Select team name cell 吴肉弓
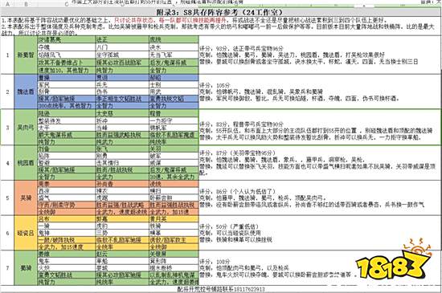The width and height of the screenshot is (442, 293). 26,128
